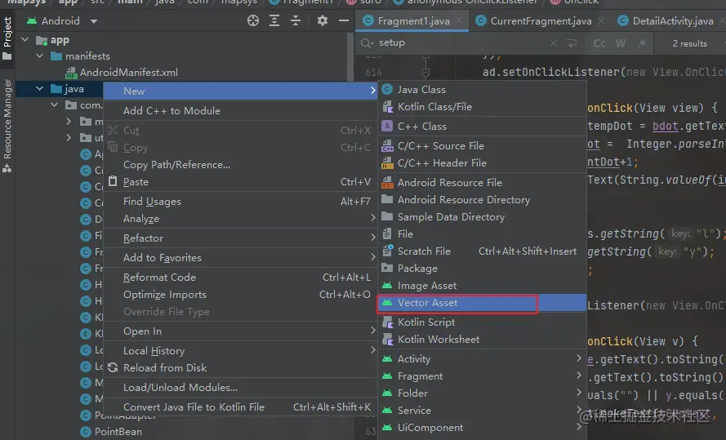Viewport: 726px width, 440px height.
Task: Create a new Kotlin Worksheet
Action: pos(483,339)
